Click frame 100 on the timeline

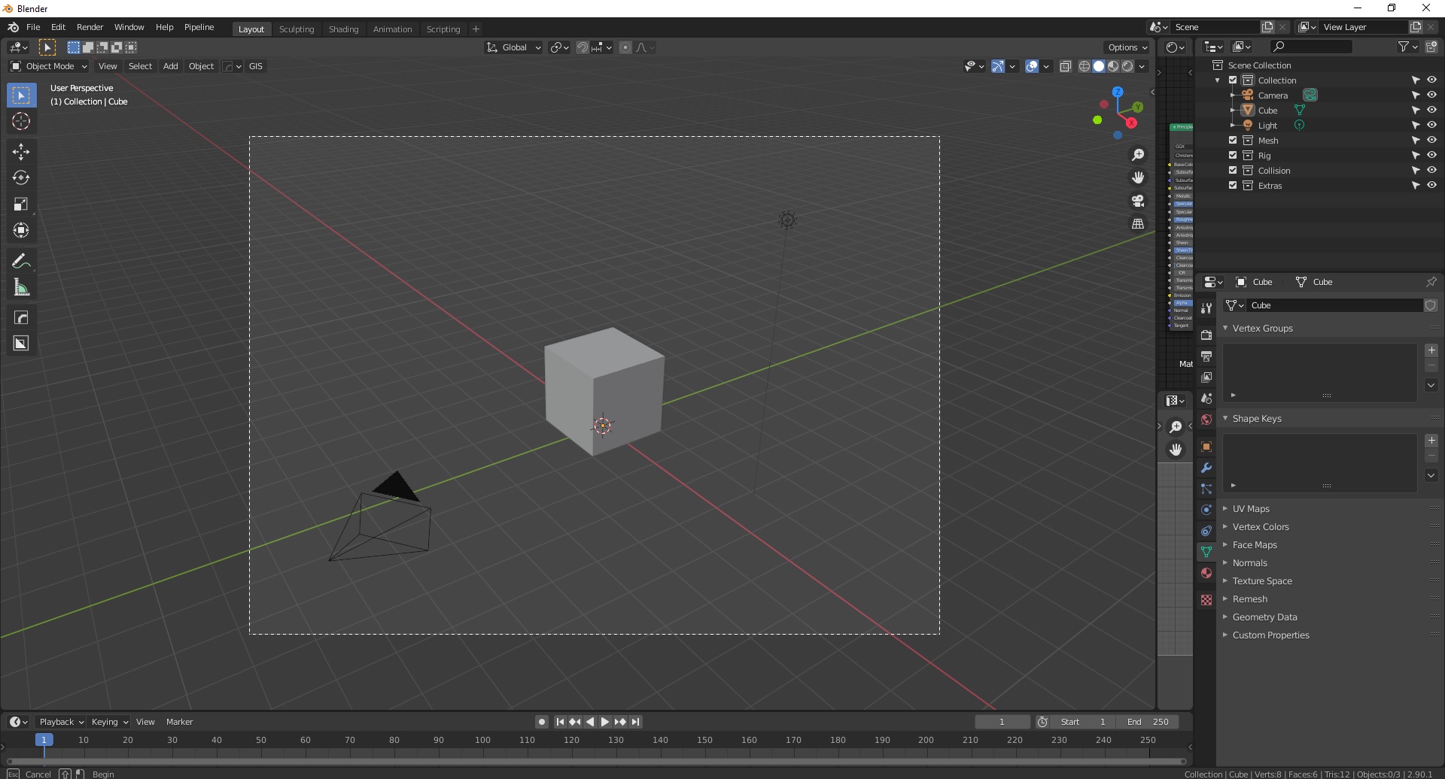coord(482,741)
